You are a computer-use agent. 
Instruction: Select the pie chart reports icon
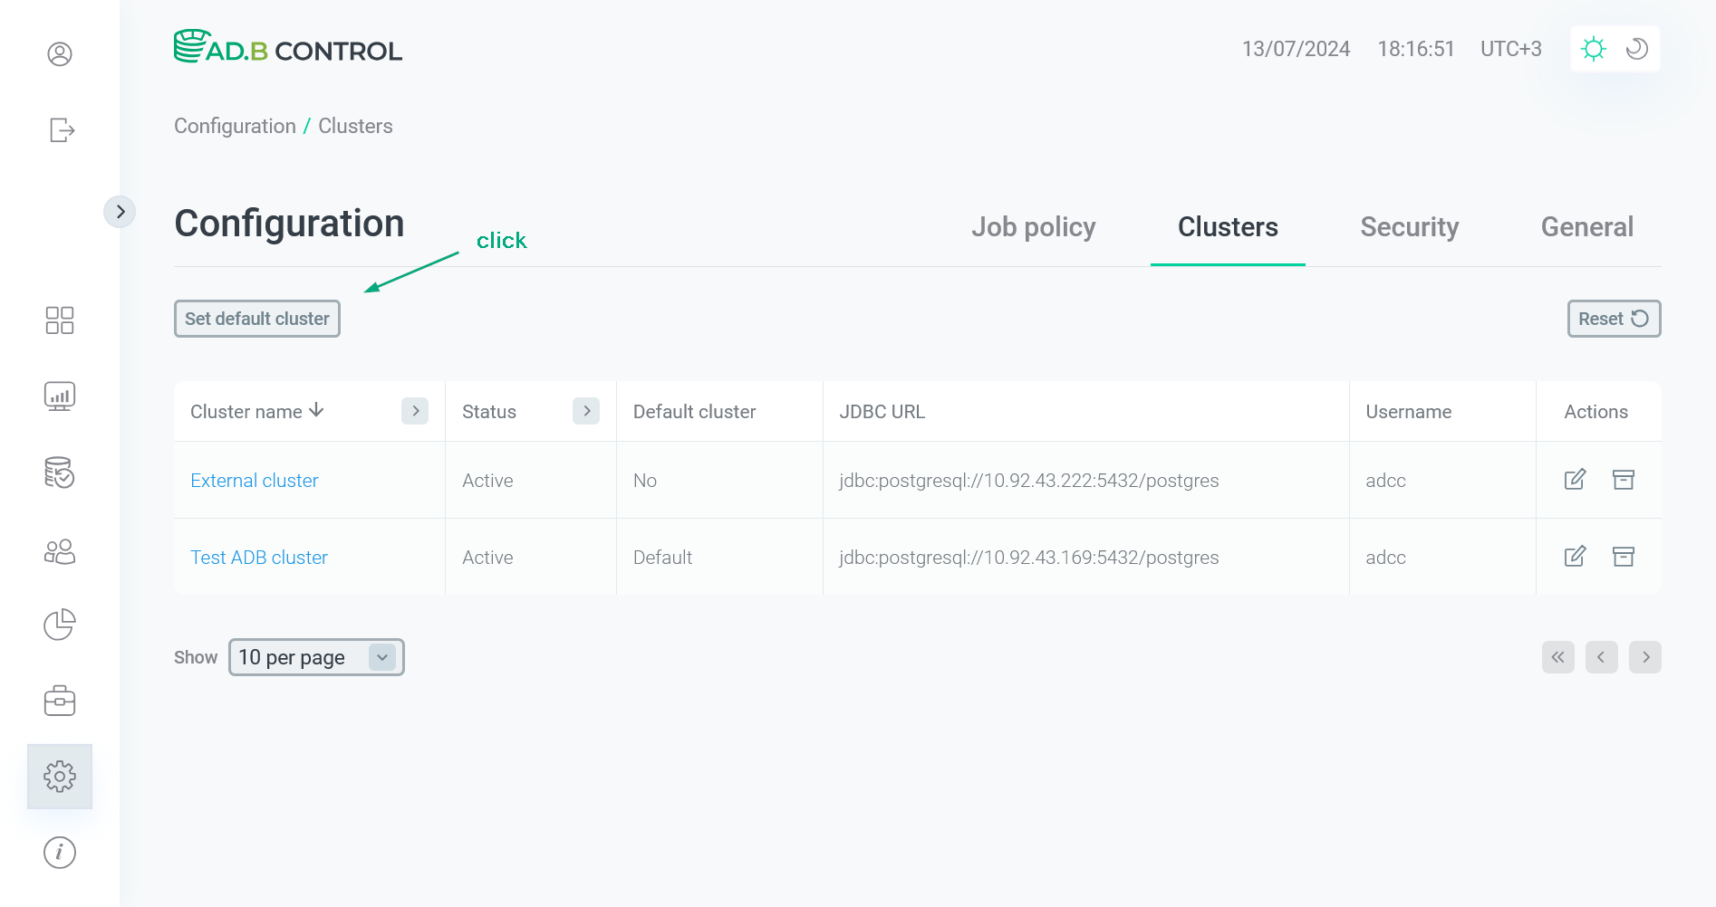point(60,625)
